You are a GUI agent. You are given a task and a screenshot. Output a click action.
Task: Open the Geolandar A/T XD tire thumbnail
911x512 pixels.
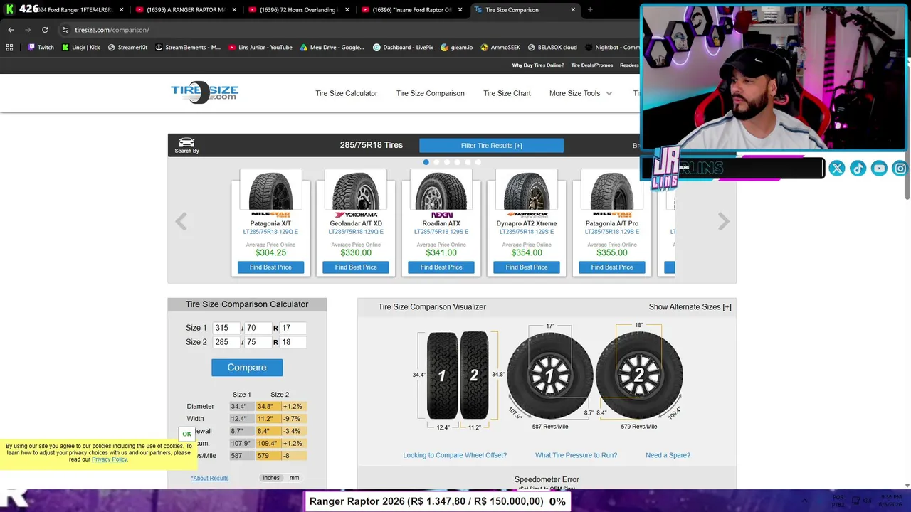(x=356, y=191)
